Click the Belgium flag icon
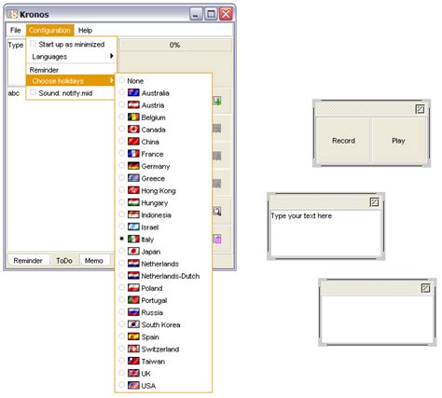 [x=133, y=117]
